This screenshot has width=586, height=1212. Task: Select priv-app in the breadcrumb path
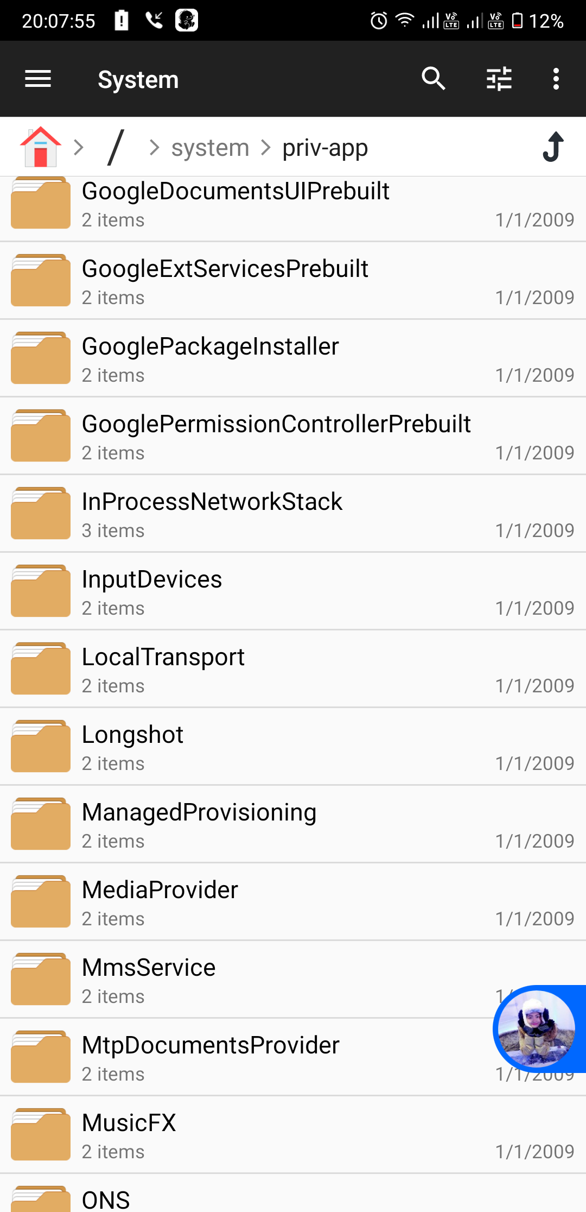pos(325,148)
